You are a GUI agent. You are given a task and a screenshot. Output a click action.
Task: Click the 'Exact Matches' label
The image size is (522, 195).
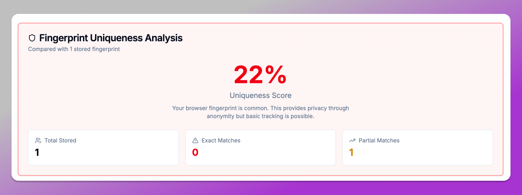pos(221,140)
